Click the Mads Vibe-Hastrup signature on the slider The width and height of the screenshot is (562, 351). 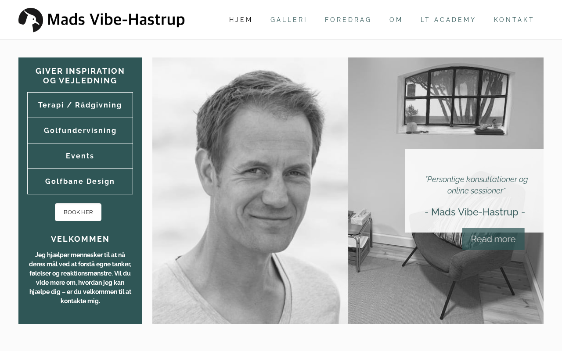(475, 212)
